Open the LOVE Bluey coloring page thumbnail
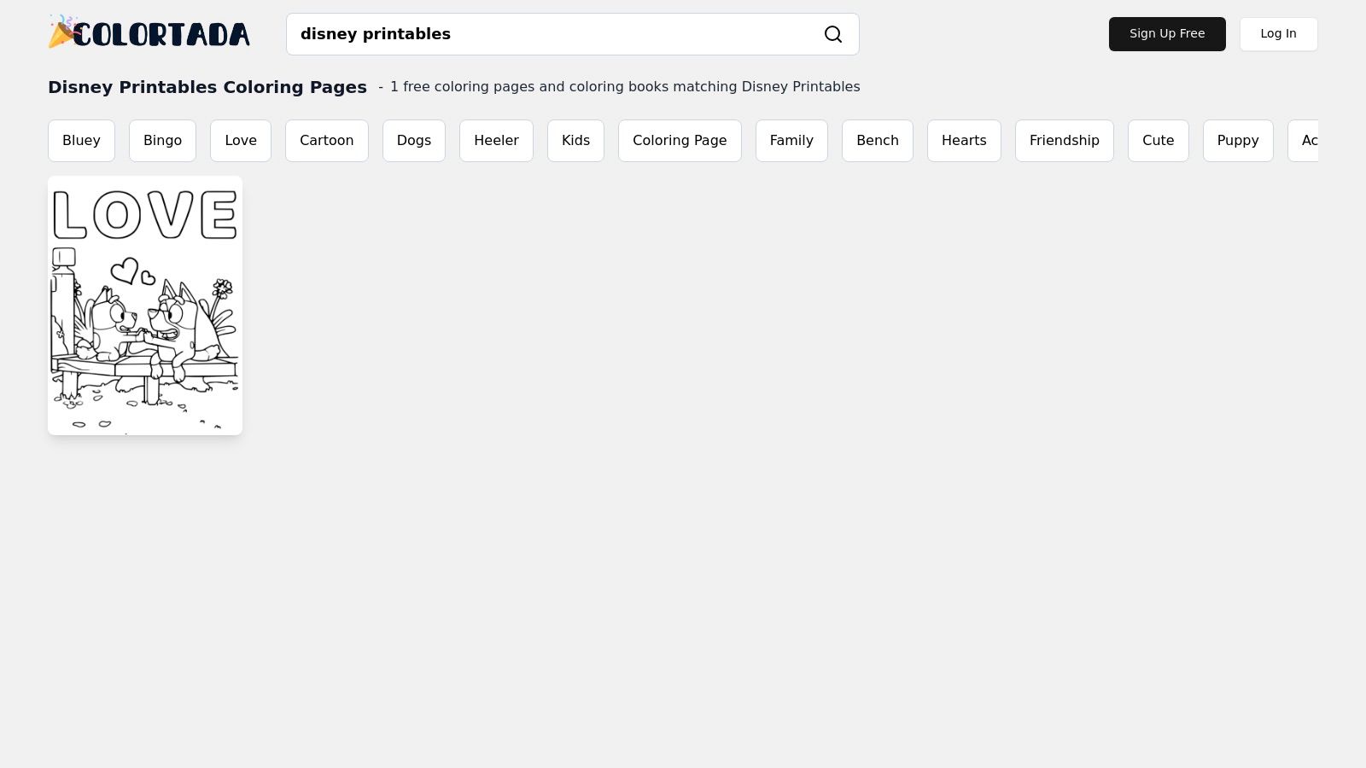The height and width of the screenshot is (768, 1366). (x=145, y=305)
